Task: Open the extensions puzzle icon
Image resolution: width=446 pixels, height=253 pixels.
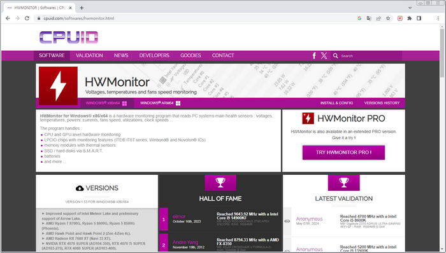Action: click(409, 18)
